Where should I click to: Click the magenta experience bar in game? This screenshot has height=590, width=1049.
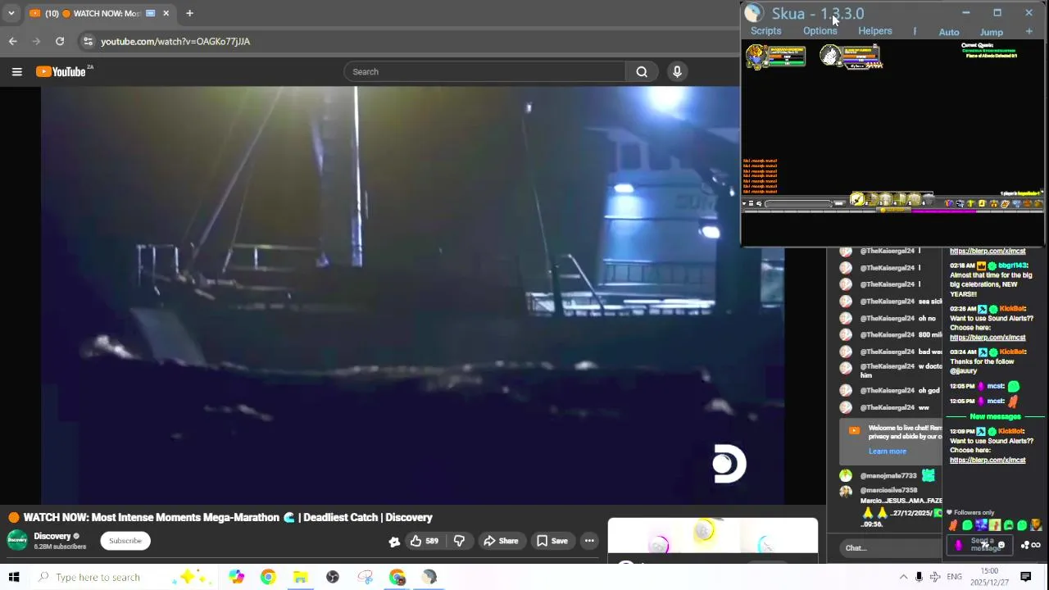pos(942,211)
